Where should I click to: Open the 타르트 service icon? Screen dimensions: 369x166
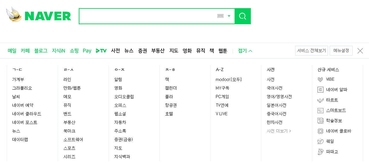pyautogui.click(x=320, y=100)
